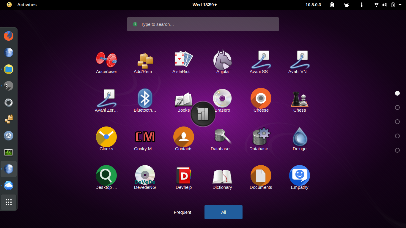Image resolution: width=406 pixels, height=228 pixels.
Task: Go to second app page indicator
Action: click(x=397, y=107)
